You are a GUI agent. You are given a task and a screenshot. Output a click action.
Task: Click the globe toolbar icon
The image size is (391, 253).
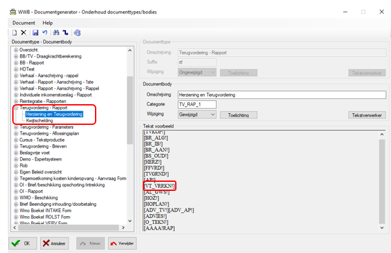coord(78,33)
